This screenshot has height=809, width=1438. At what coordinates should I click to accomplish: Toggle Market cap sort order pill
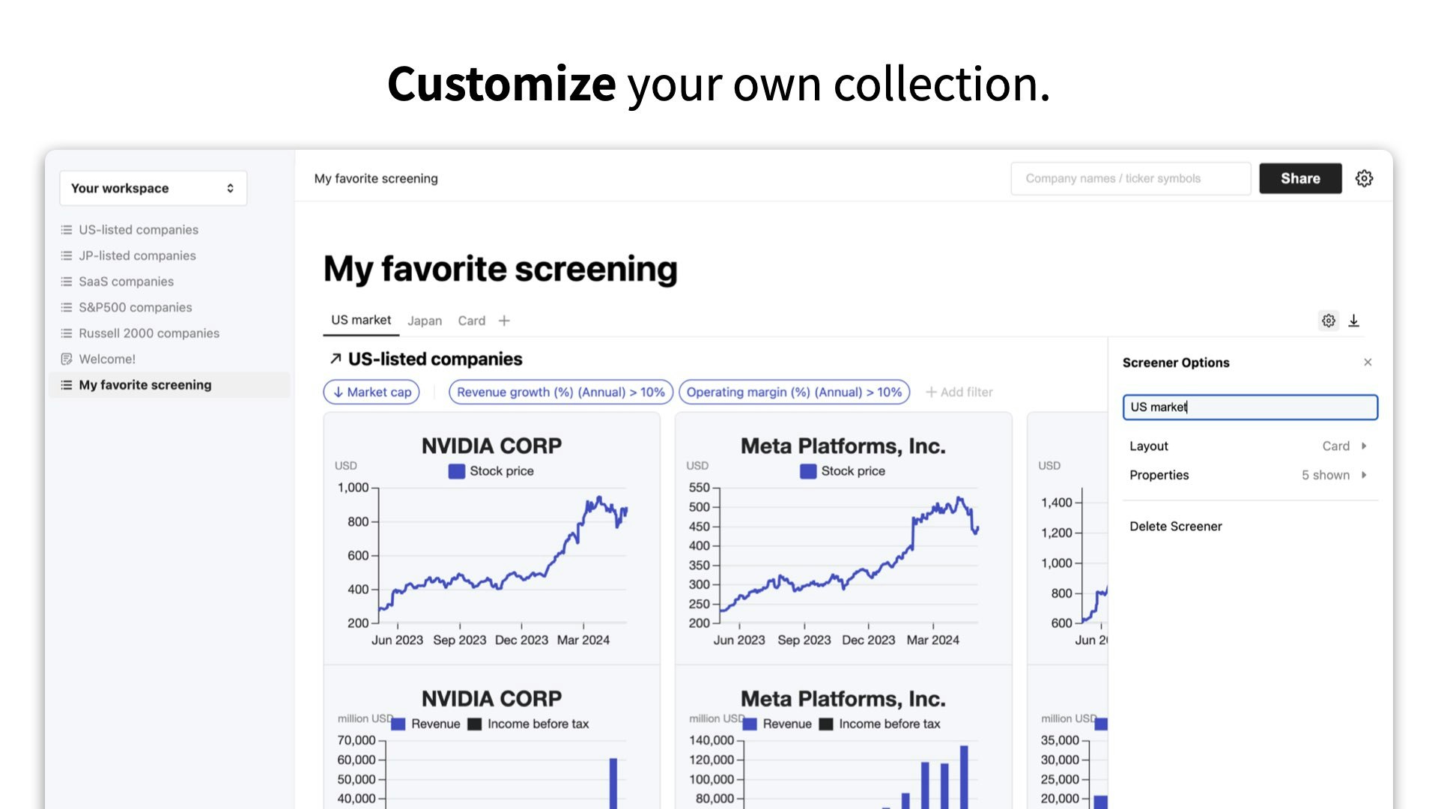tap(371, 392)
